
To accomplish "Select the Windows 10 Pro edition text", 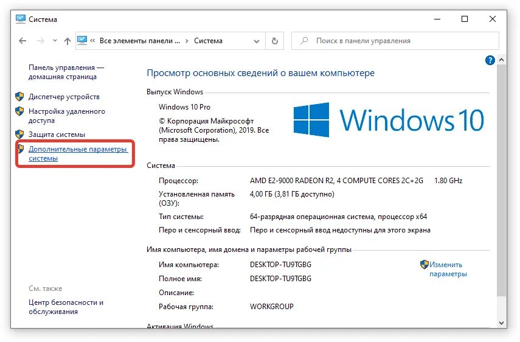I will [184, 107].
